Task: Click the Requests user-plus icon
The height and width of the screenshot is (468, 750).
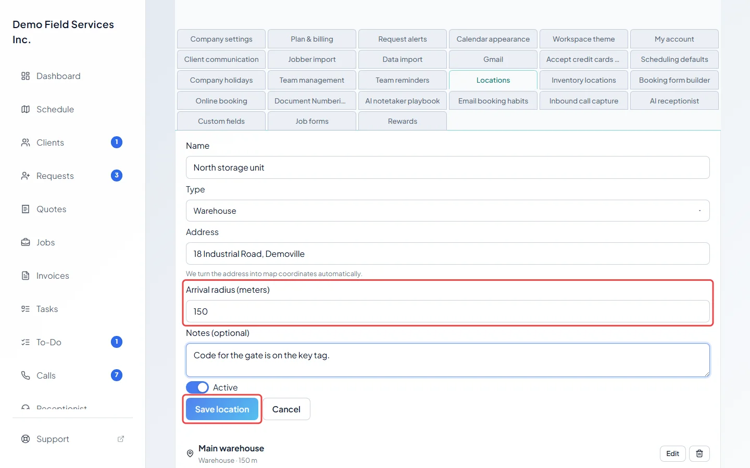Action: (x=26, y=176)
